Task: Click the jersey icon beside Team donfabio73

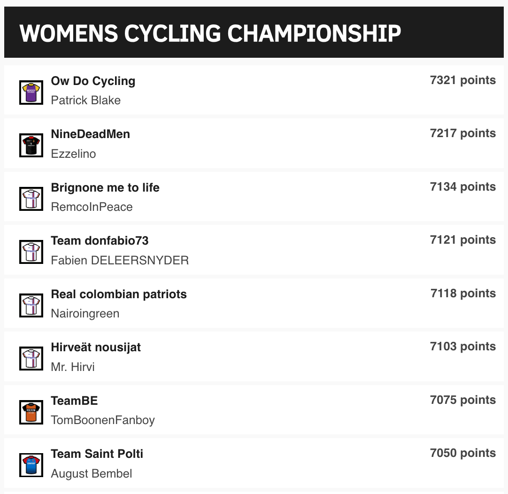Action: pyautogui.click(x=31, y=252)
